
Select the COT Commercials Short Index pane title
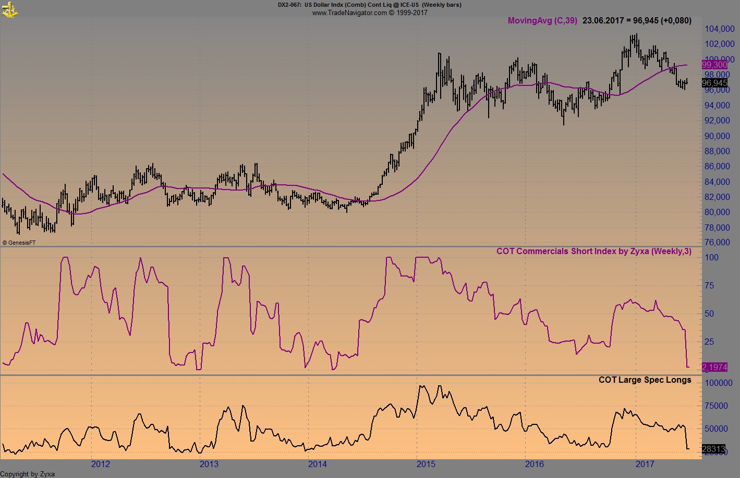pyautogui.click(x=593, y=251)
